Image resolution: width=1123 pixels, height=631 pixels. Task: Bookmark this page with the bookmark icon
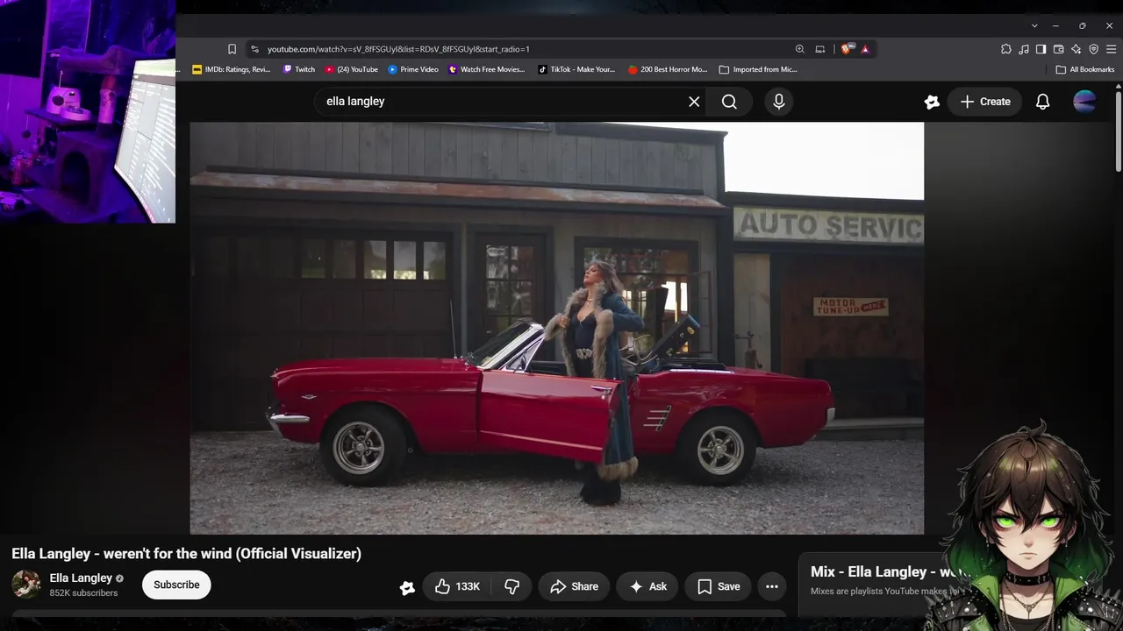[x=232, y=49]
